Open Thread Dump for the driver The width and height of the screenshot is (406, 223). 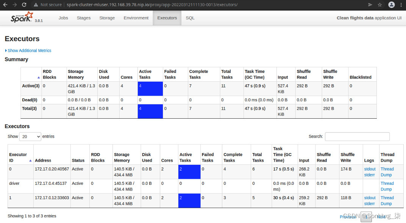pyautogui.click(x=387, y=186)
